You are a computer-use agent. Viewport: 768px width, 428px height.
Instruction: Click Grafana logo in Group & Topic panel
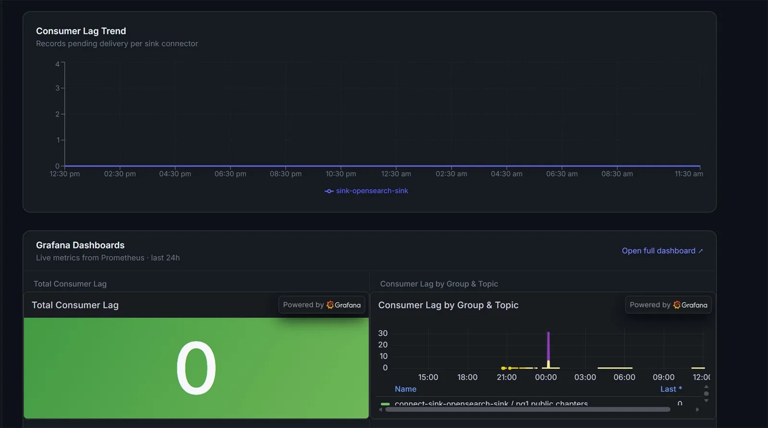pyautogui.click(x=690, y=305)
